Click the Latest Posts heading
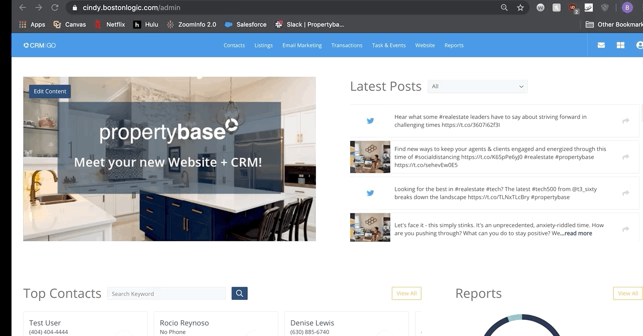The height and width of the screenshot is (336, 643). [386, 86]
